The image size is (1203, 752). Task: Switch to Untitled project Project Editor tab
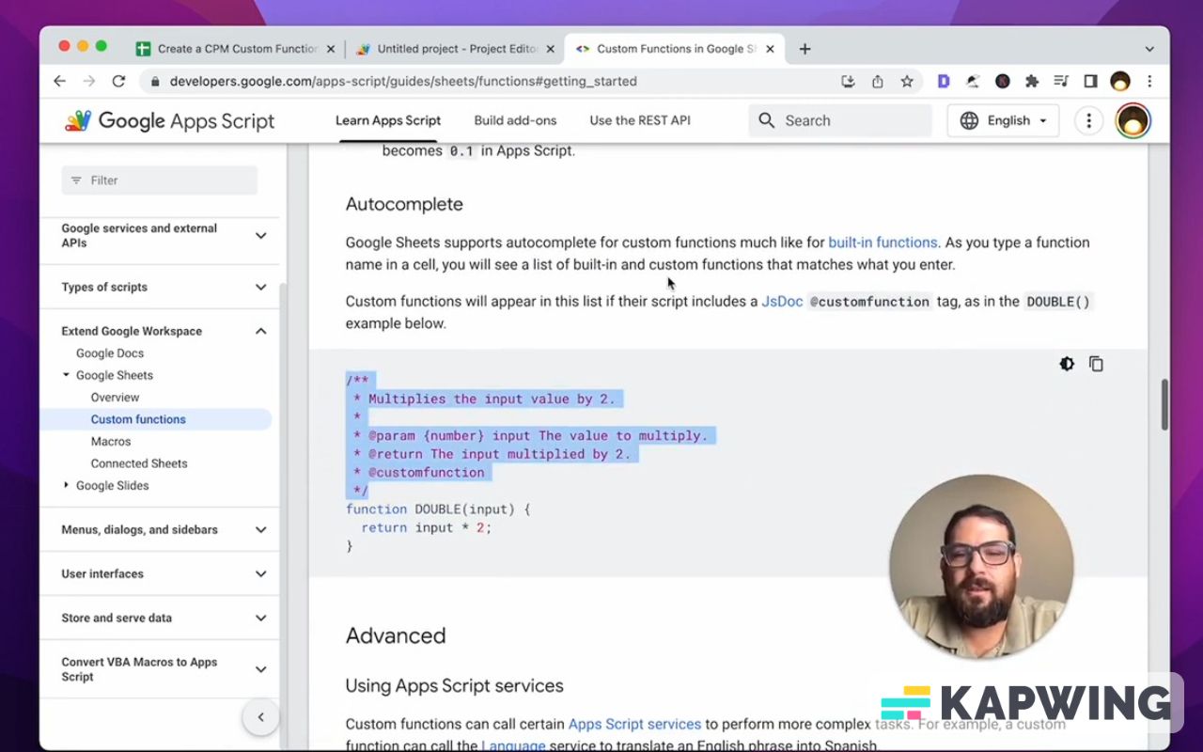pos(455,49)
